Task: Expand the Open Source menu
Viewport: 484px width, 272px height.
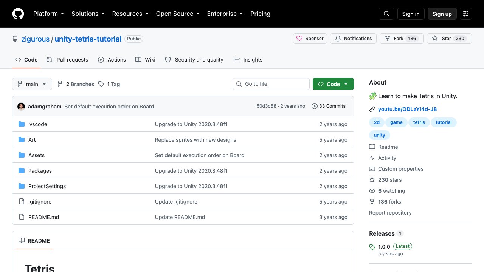Action: point(178,14)
